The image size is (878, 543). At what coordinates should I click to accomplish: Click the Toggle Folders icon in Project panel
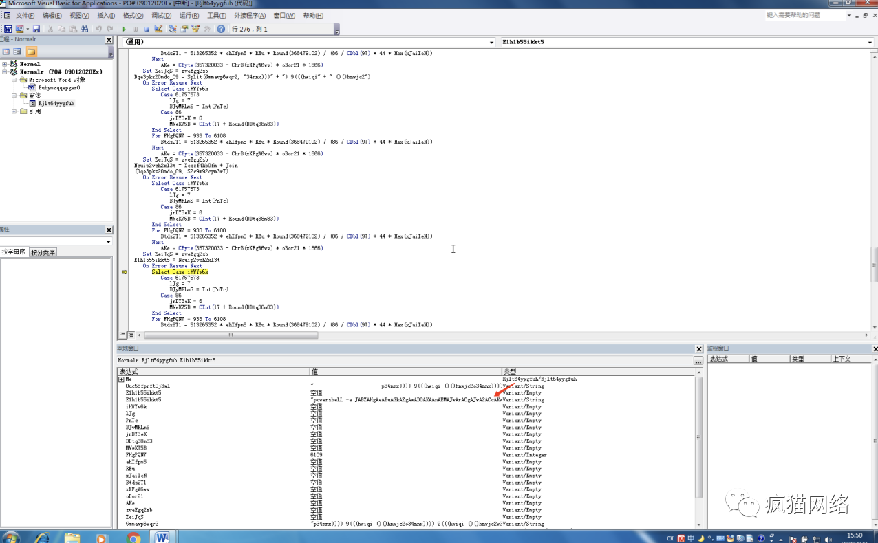pos(31,52)
